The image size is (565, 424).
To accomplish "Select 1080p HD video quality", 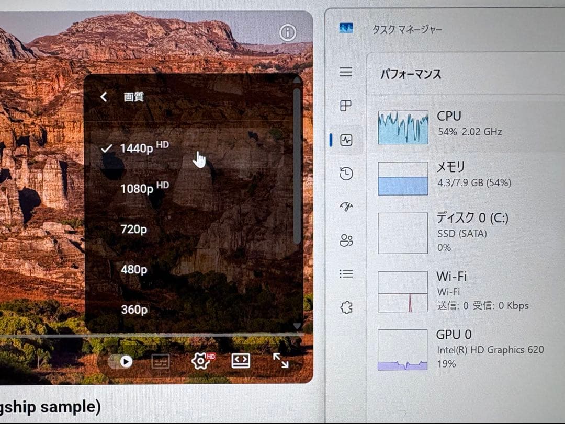I will (144, 189).
